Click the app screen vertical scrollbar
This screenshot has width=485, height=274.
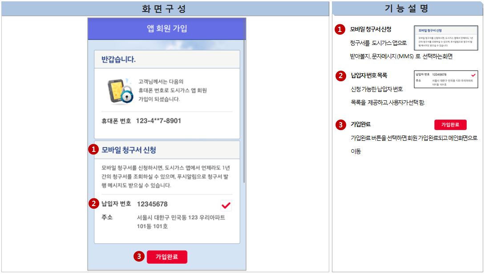(x=244, y=111)
